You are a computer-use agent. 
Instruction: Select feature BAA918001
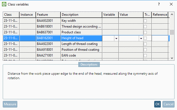click(x=48, y=50)
